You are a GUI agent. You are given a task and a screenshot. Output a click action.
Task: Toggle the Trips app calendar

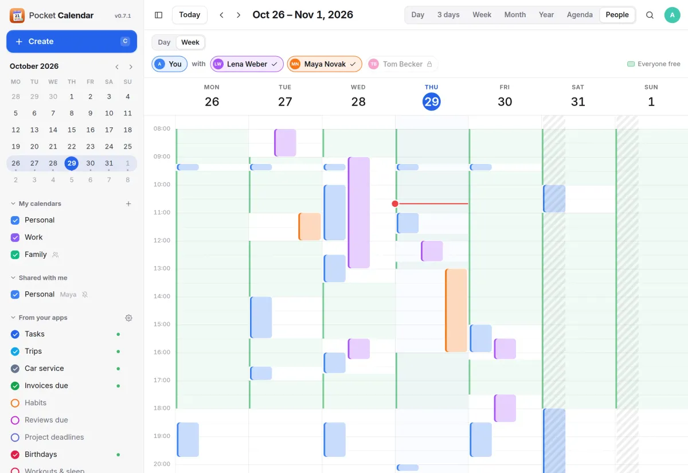tap(15, 351)
